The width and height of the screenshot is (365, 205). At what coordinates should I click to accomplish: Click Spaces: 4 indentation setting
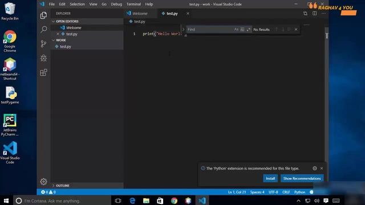(257, 192)
